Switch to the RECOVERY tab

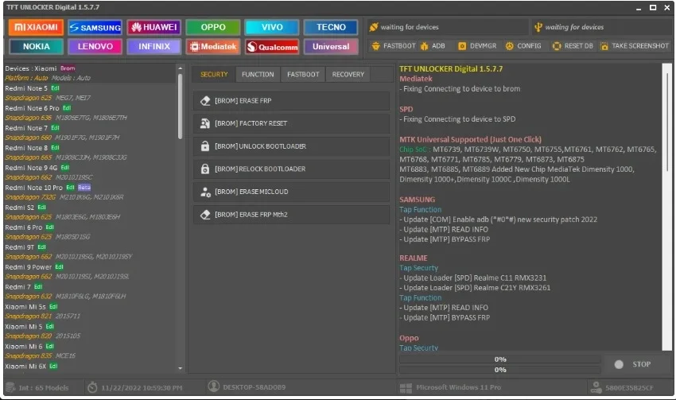[348, 74]
